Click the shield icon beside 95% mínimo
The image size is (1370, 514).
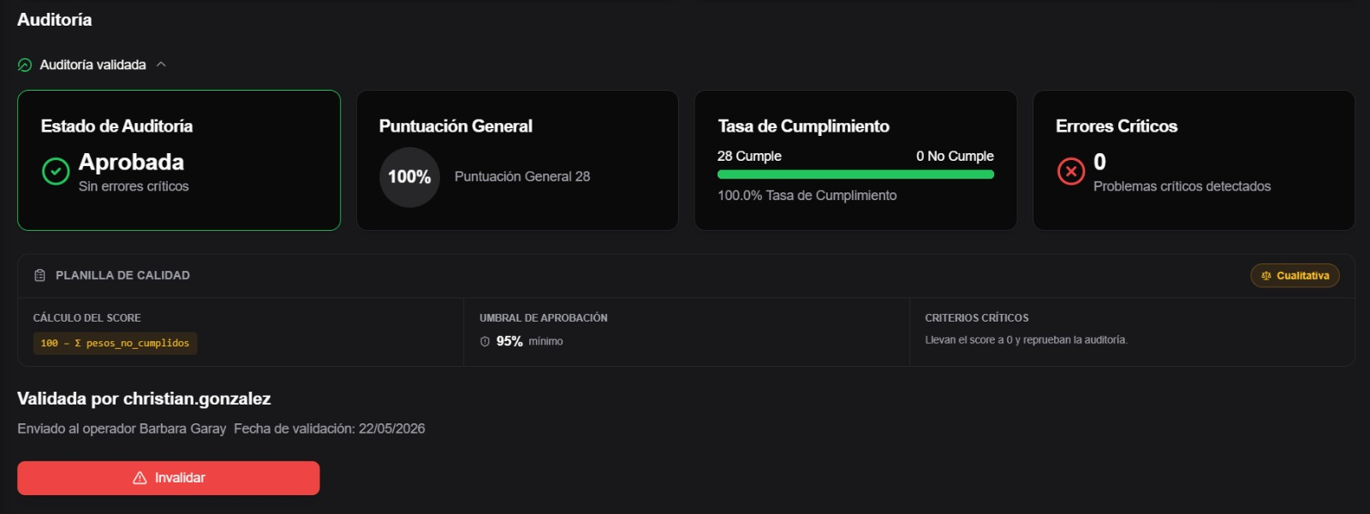click(485, 341)
